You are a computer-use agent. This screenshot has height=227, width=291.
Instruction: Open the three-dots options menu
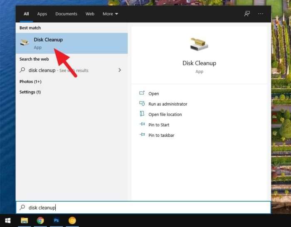[261, 14]
